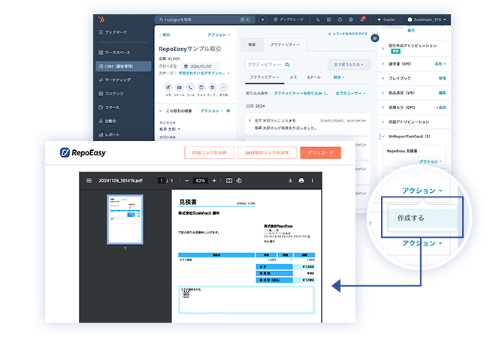Open the Scalehack_STG account dropdown

click(427, 20)
